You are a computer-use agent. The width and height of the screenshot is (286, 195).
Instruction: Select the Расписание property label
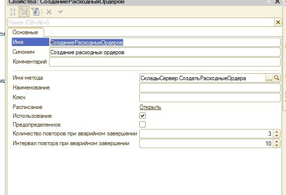27,107
